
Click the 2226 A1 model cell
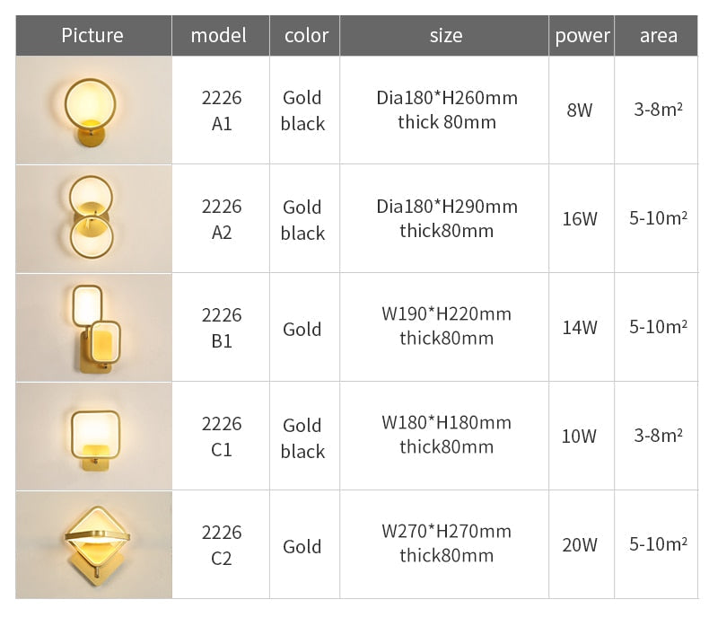tap(221, 110)
